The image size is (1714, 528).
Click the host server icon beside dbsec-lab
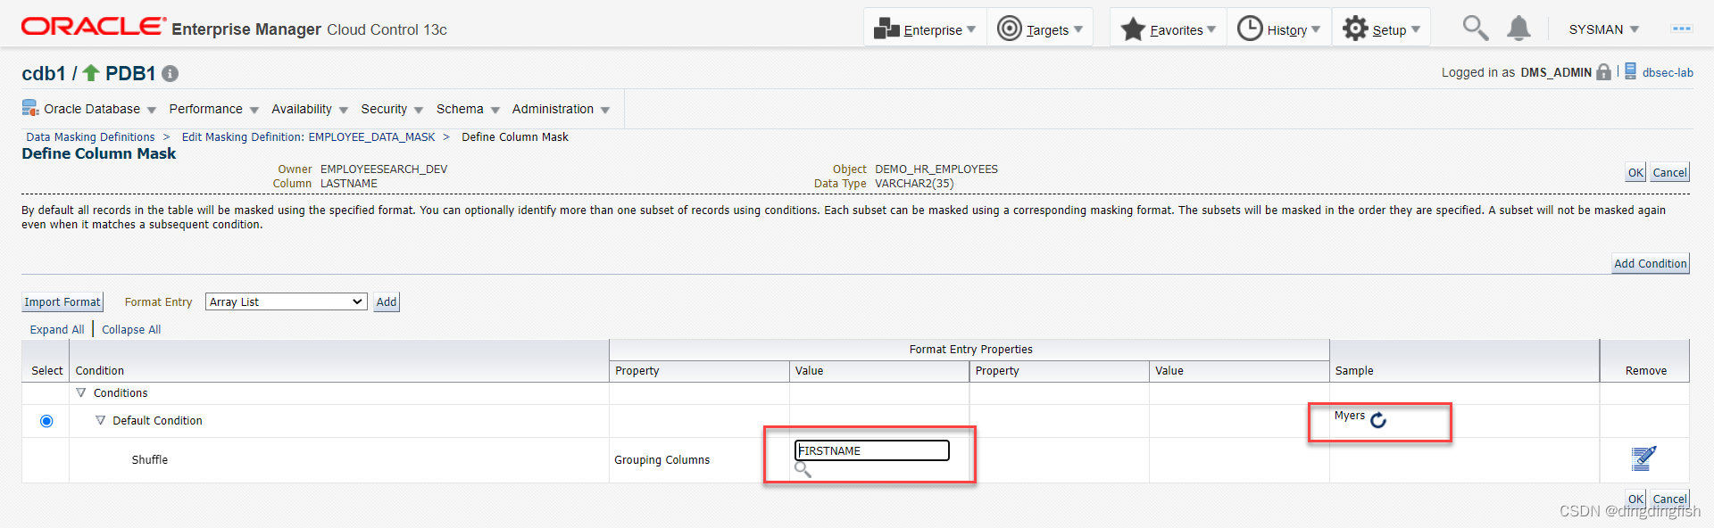coord(1630,71)
